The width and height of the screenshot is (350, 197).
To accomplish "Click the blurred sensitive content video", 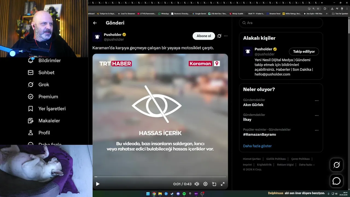I will tap(160, 121).
